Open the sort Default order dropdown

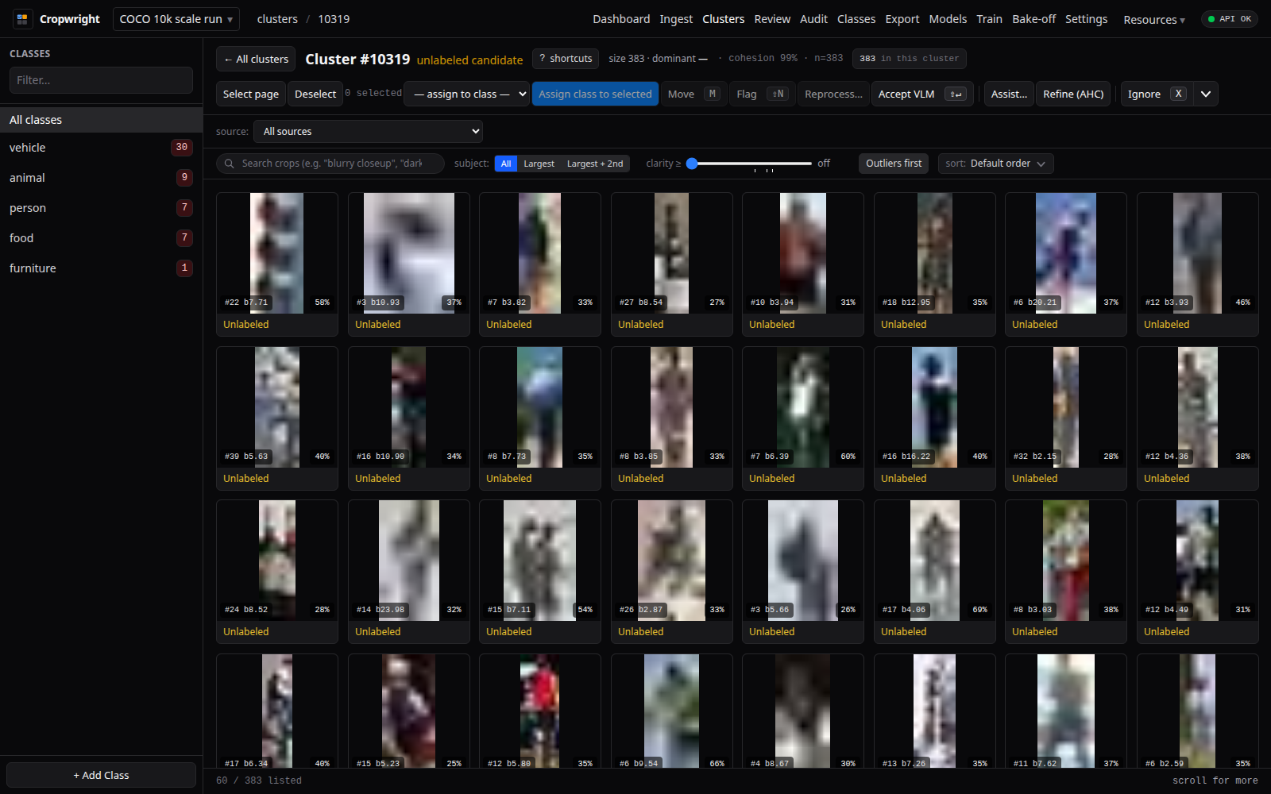[995, 164]
